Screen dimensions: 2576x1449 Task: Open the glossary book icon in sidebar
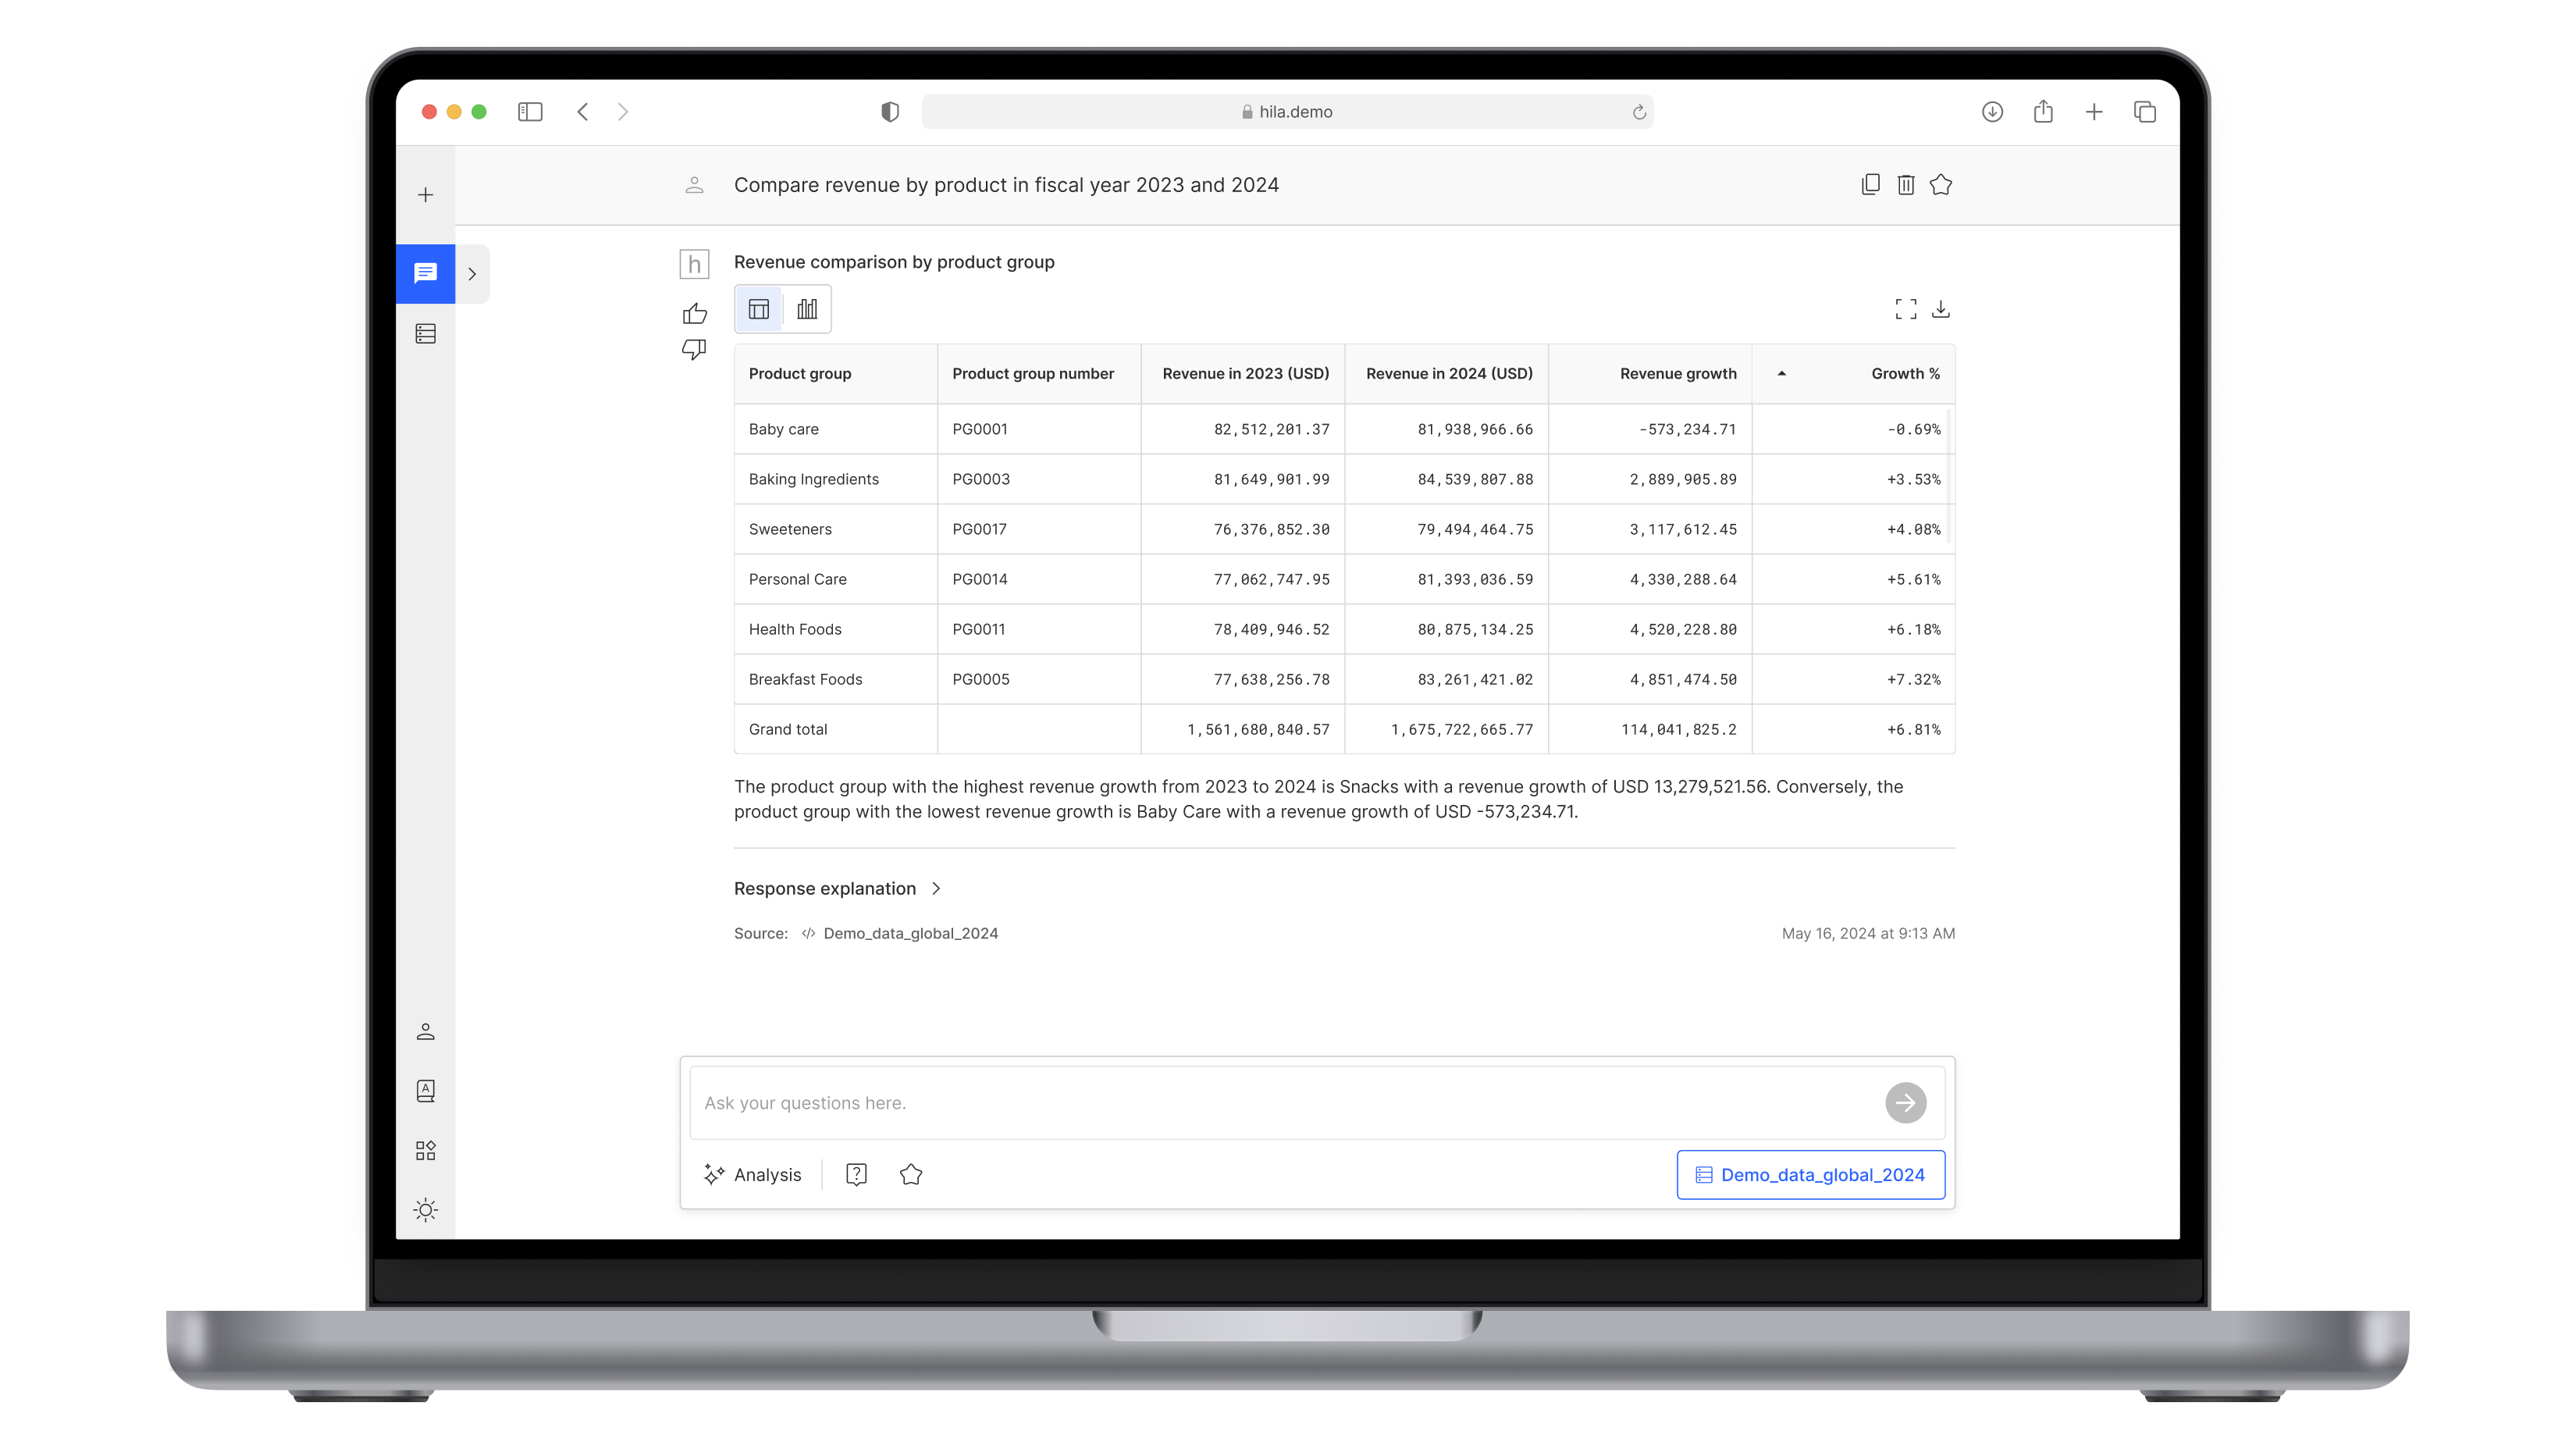click(425, 1091)
